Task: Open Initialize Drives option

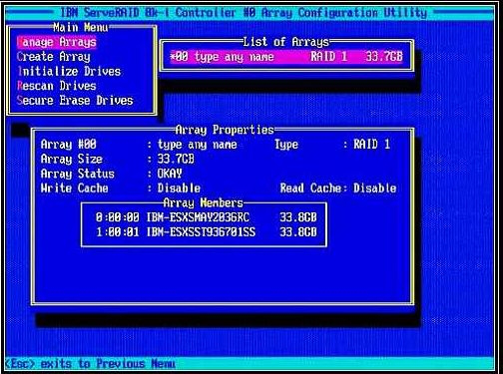Action: pyautogui.click(x=69, y=72)
